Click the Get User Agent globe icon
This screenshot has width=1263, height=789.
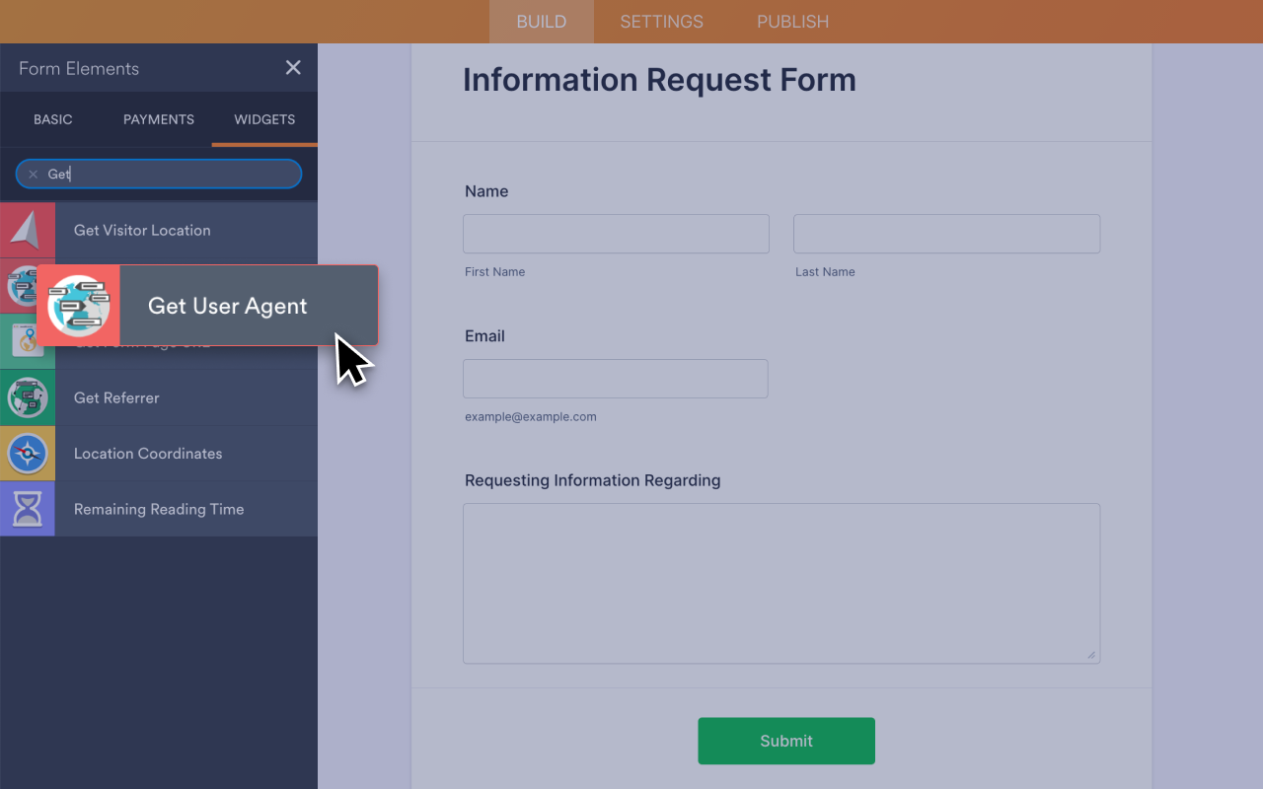pyautogui.click(x=78, y=306)
